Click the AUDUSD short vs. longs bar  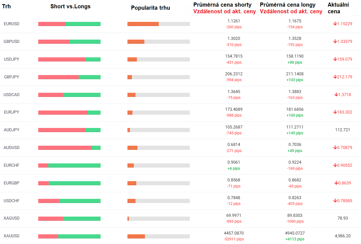pyautogui.click(x=69, y=148)
